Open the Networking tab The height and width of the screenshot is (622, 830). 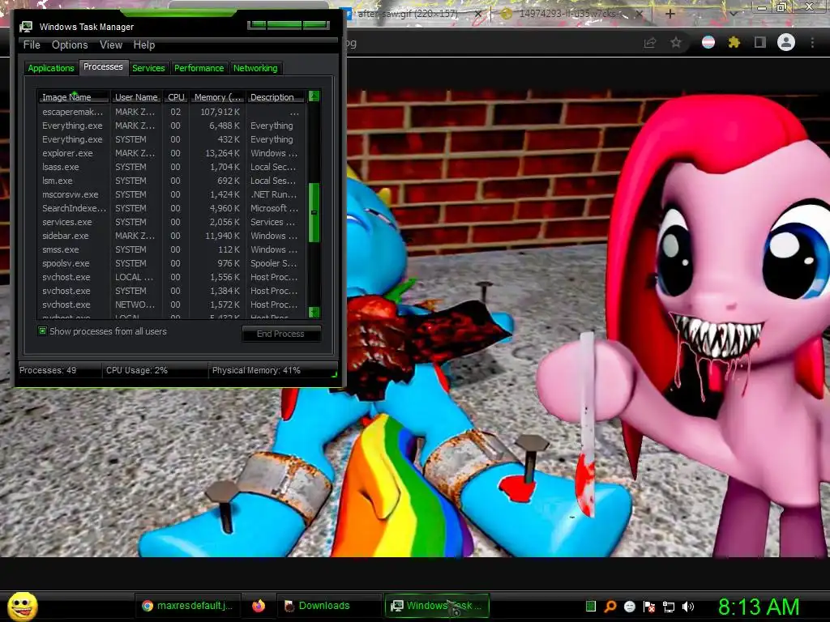(x=255, y=68)
